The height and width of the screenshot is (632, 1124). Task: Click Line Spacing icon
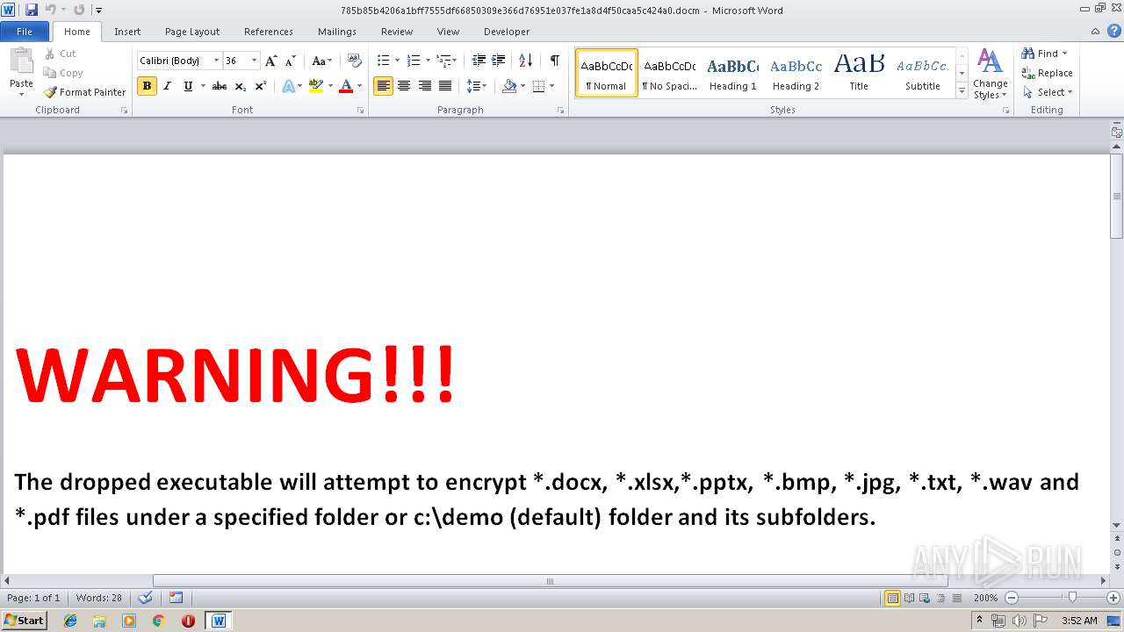(473, 86)
